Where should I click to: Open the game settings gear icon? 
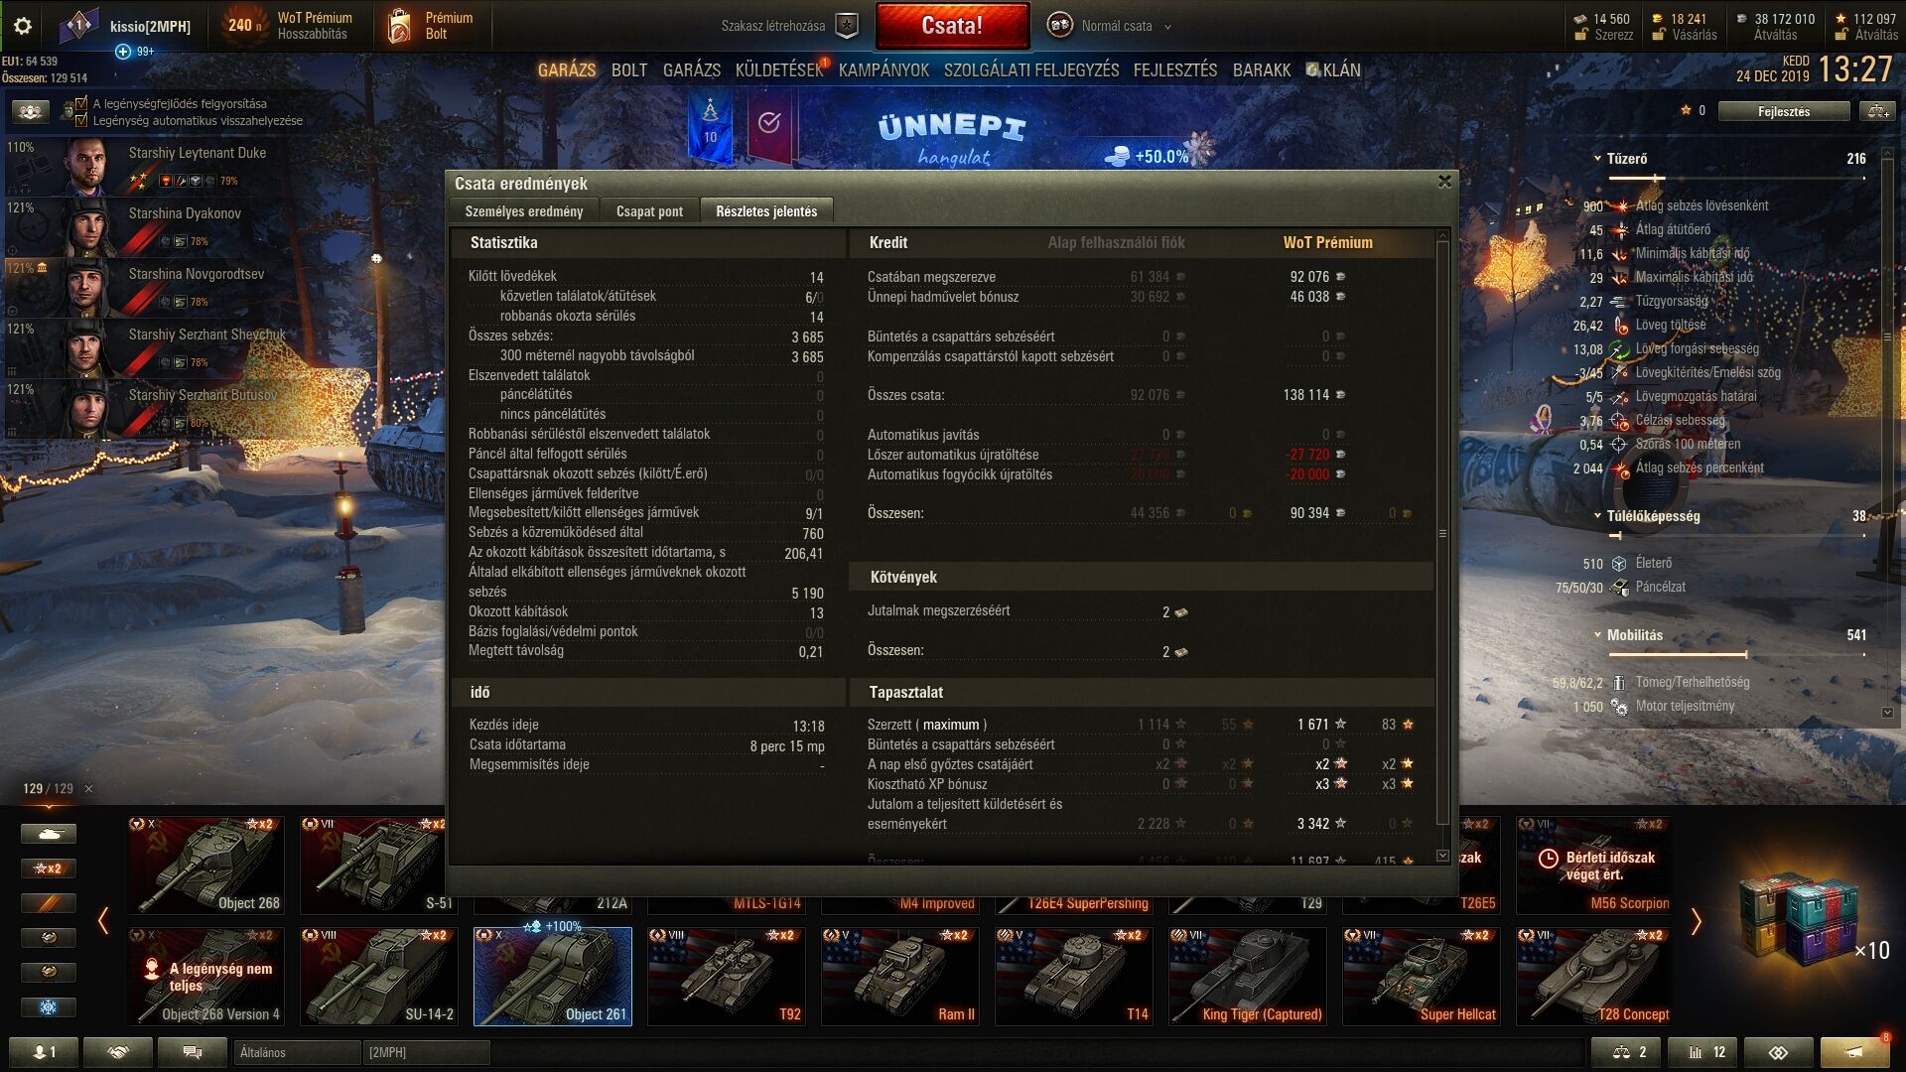pyautogui.click(x=23, y=26)
